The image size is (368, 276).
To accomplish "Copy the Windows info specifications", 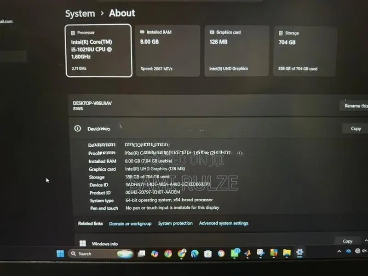I will click(x=347, y=241).
